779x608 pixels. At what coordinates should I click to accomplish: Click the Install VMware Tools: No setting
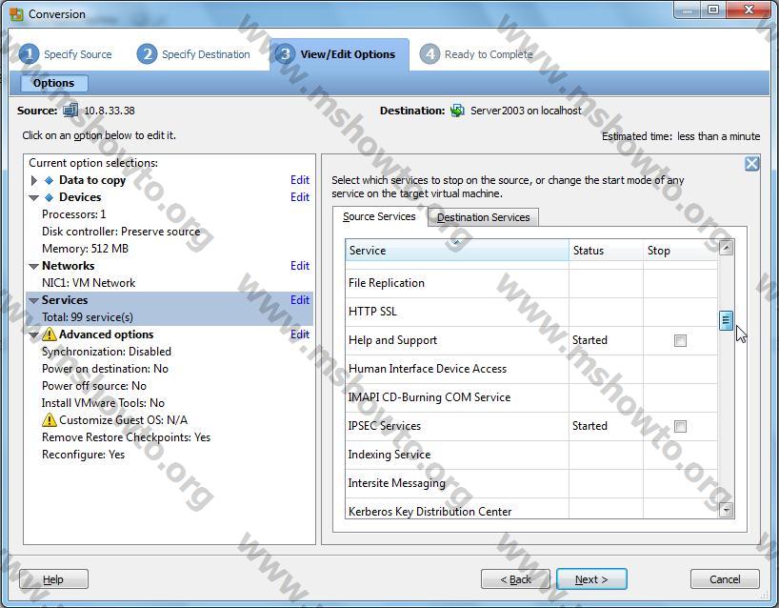point(103,403)
